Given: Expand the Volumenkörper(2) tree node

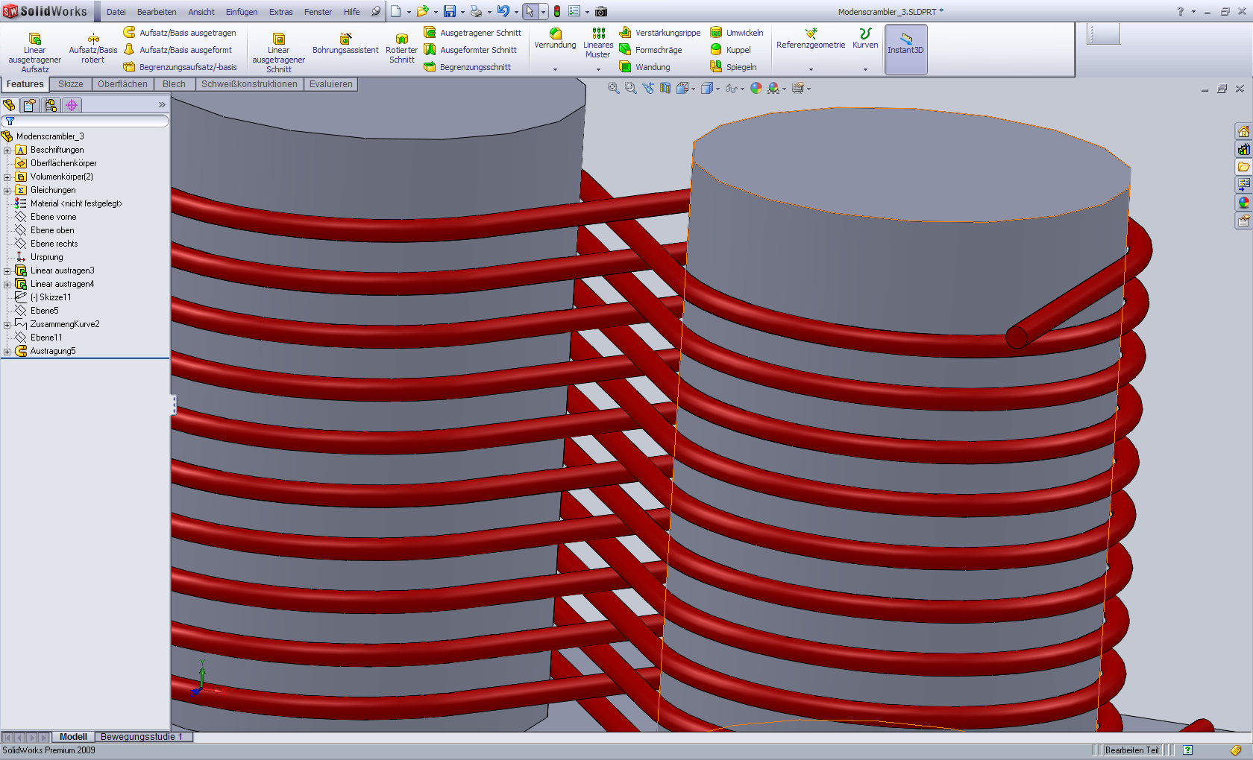Looking at the screenshot, I should [x=7, y=177].
